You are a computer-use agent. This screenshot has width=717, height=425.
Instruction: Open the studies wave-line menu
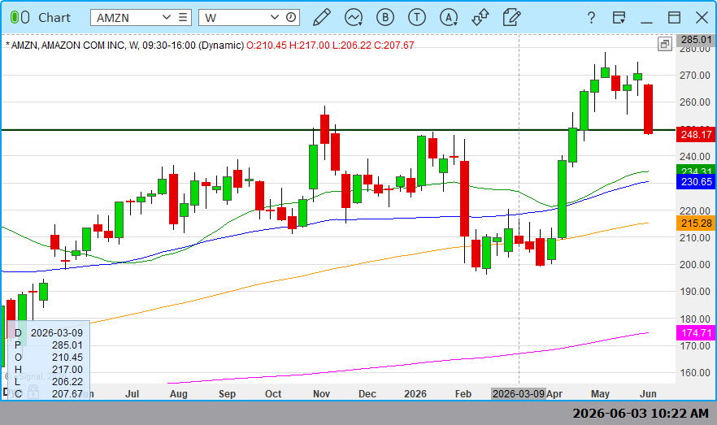354,17
